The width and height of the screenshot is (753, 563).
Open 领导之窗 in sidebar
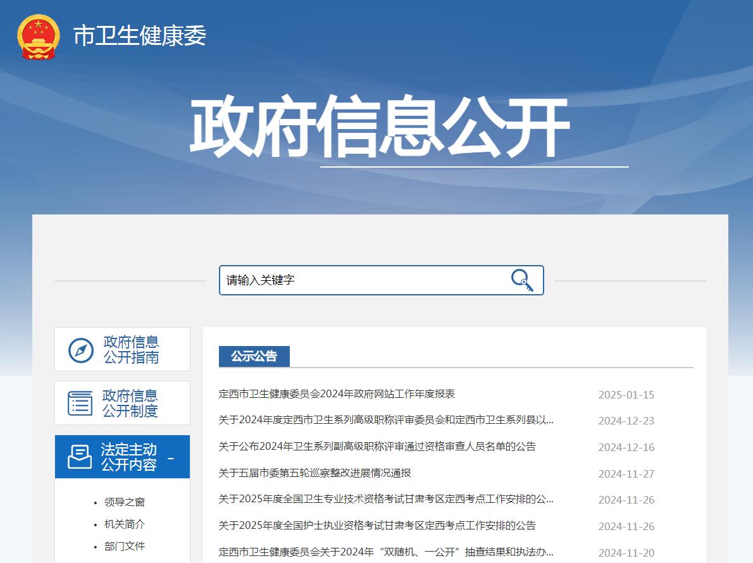(x=125, y=502)
